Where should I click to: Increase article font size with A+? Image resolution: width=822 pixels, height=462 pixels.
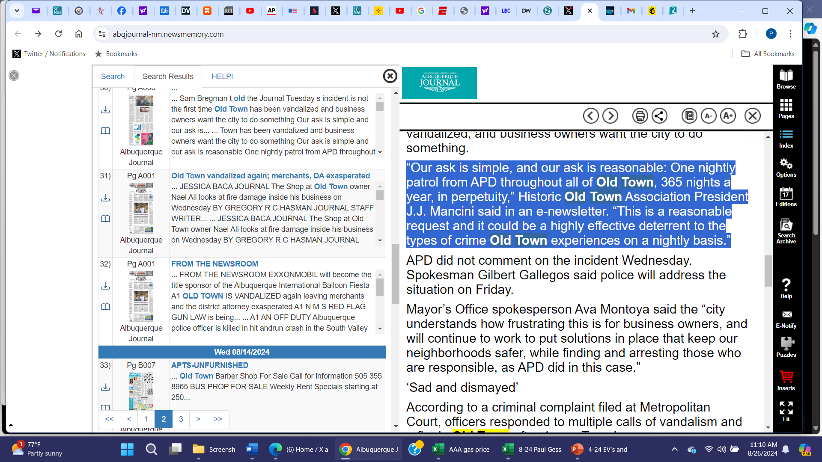tap(728, 116)
